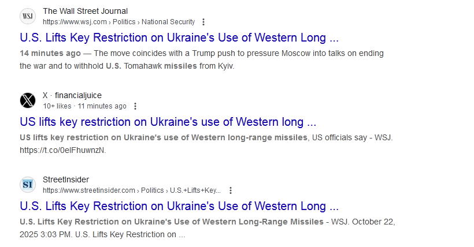Open the StreetInsider headline link
474x247 pixels.
point(179,207)
